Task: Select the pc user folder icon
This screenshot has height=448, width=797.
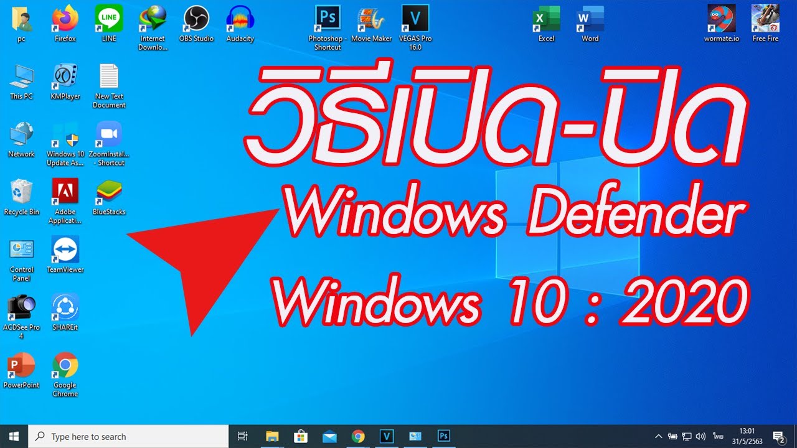Action: click(x=21, y=24)
